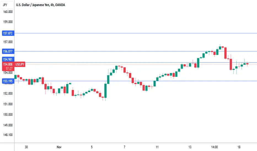Click the 57:27 candle countdown timer
257x151 pixels.
coord(9,68)
